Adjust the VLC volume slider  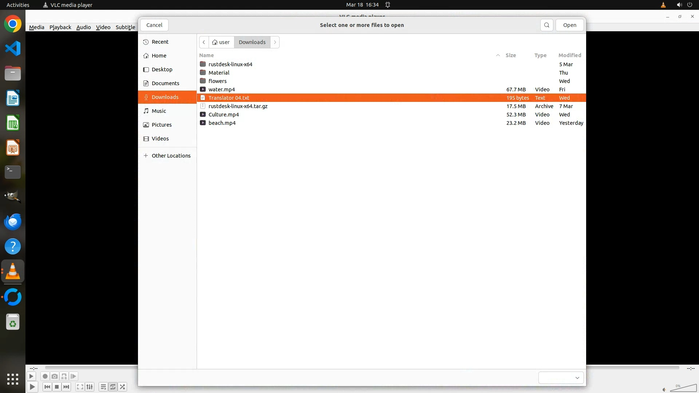coord(683,389)
